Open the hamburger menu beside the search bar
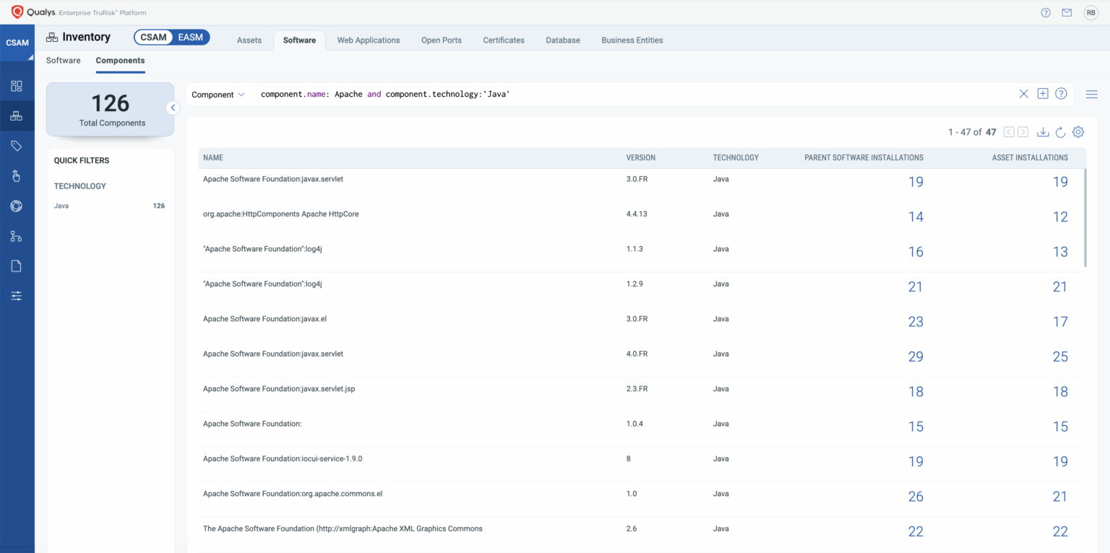The height and width of the screenshot is (553, 1110). [x=1092, y=94]
